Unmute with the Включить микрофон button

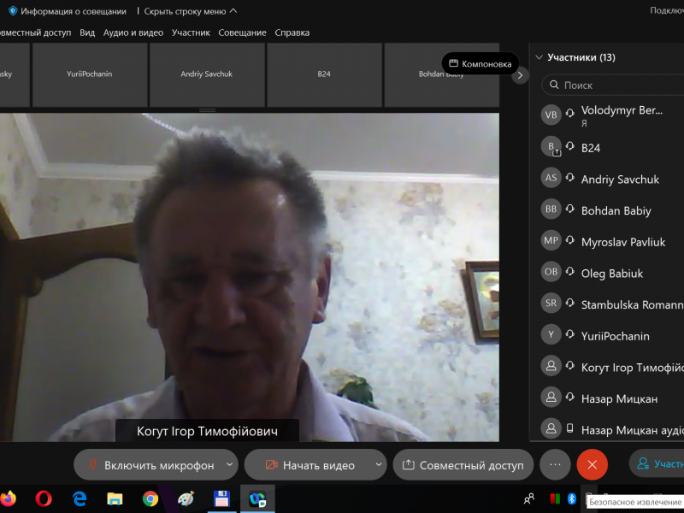(150, 465)
